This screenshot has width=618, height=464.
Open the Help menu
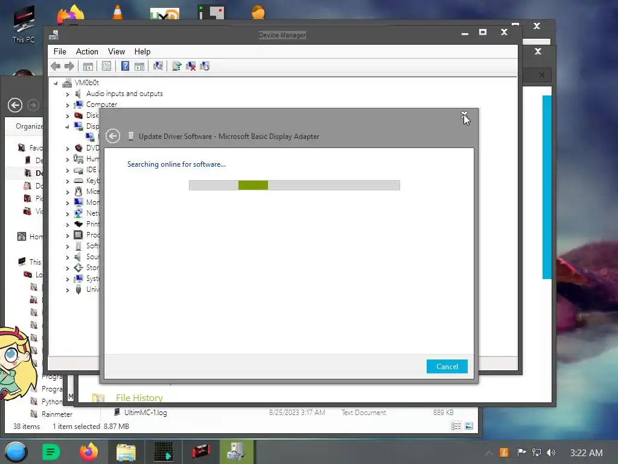142,52
